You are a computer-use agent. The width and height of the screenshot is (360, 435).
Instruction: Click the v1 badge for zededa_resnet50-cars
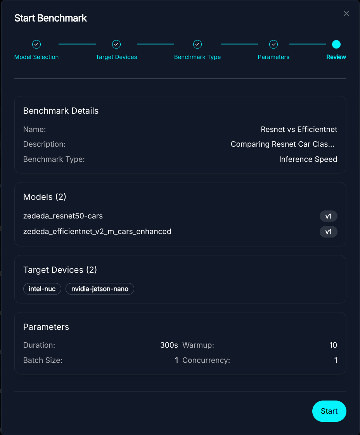tap(328, 216)
